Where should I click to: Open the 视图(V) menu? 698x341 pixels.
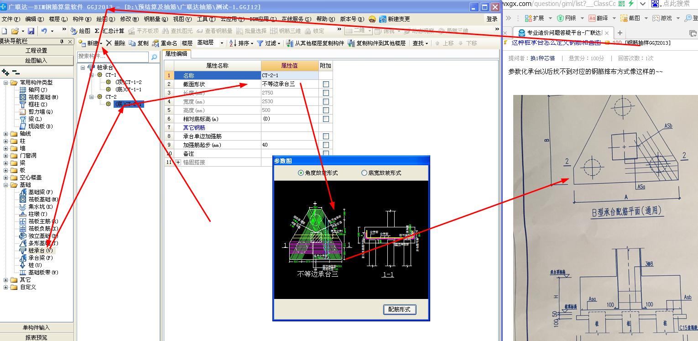click(x=182, y=19)
